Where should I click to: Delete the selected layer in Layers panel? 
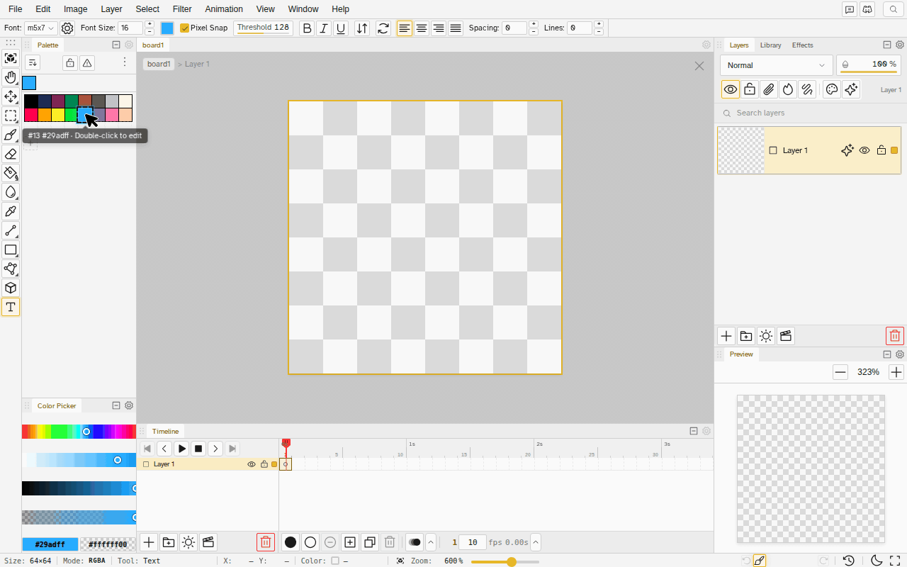point(895,336)
